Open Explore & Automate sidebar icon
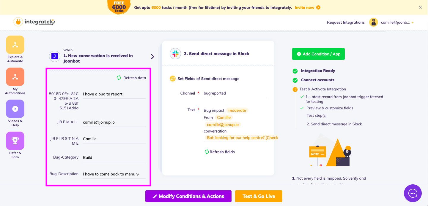 click(x=15, y=45)
